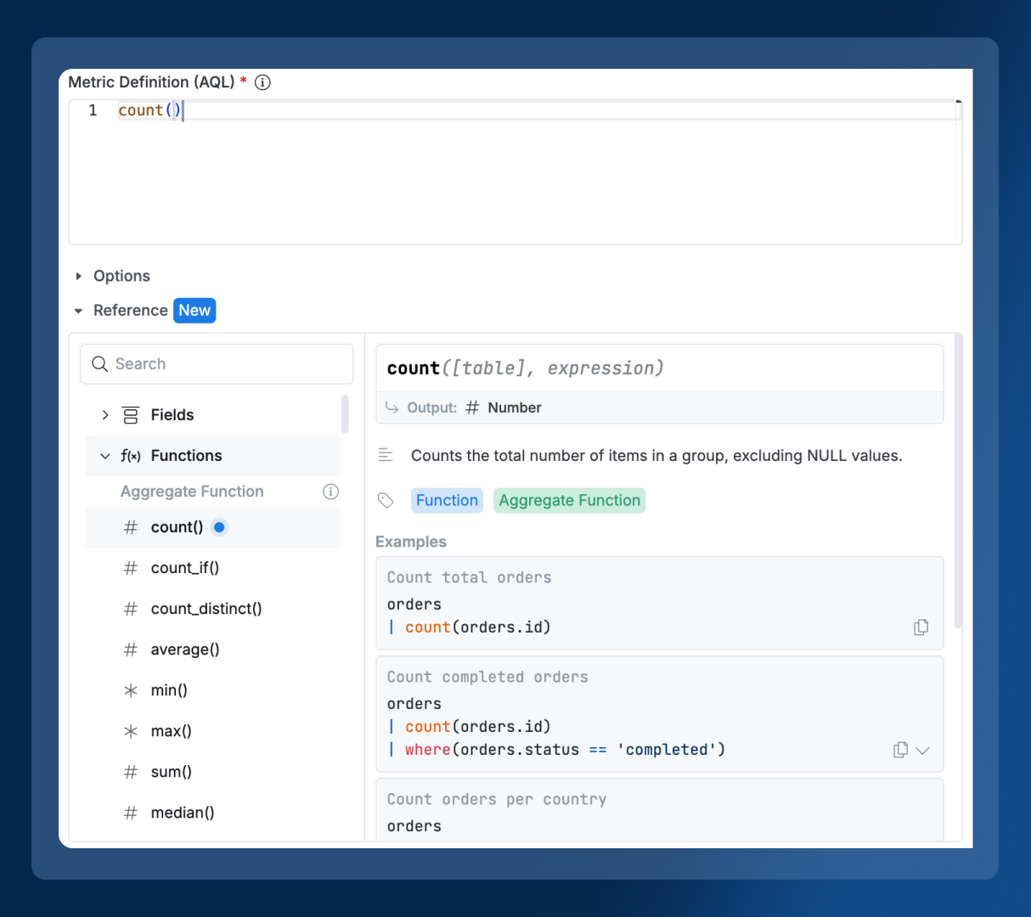Image resolution: width=1031 pixels, height=917 pixels.
Task: Click the asterisk icon beside min()
Action: 131,690
